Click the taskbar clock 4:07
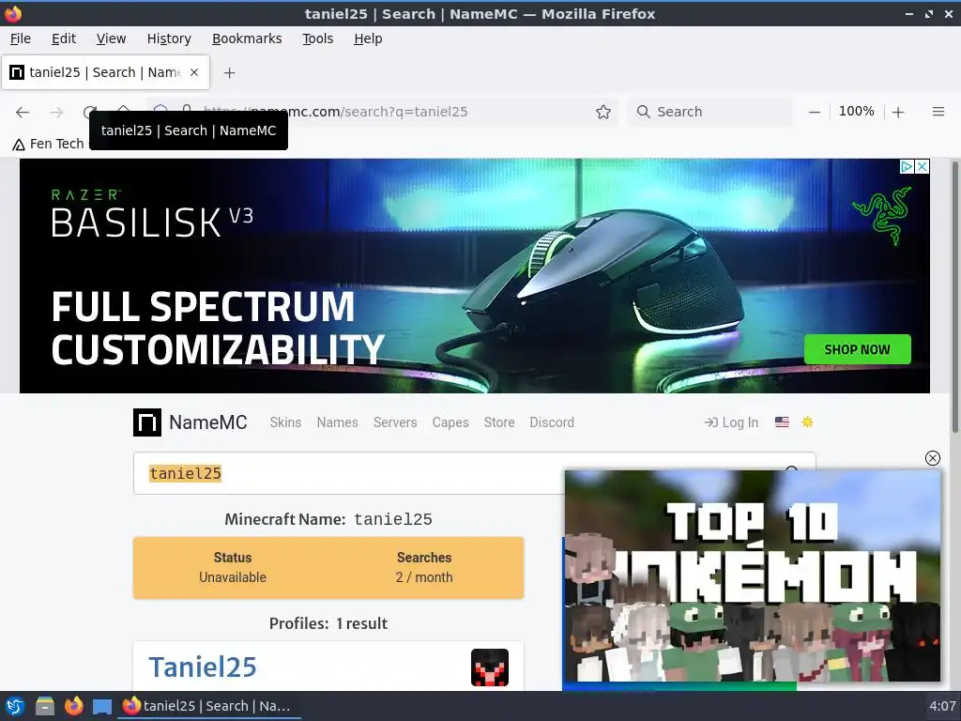961x721 pixels. click(942, 706)
